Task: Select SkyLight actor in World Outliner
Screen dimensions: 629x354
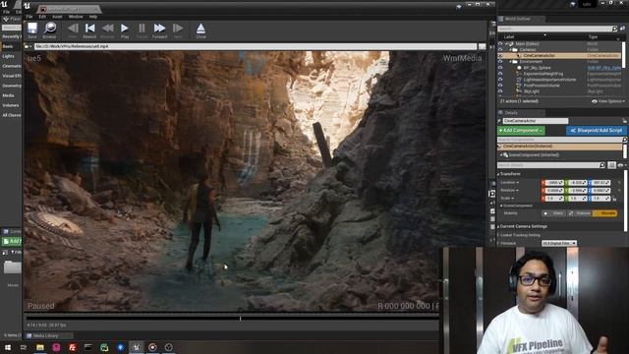Action: tap(531, 91)
